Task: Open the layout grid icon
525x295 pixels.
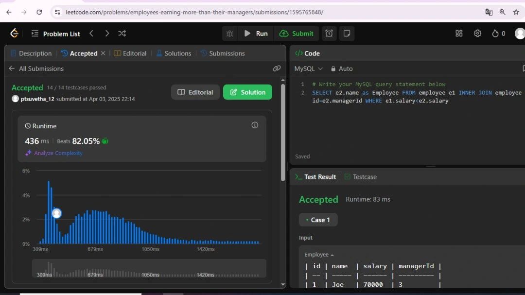Action: tap(459, 34)
